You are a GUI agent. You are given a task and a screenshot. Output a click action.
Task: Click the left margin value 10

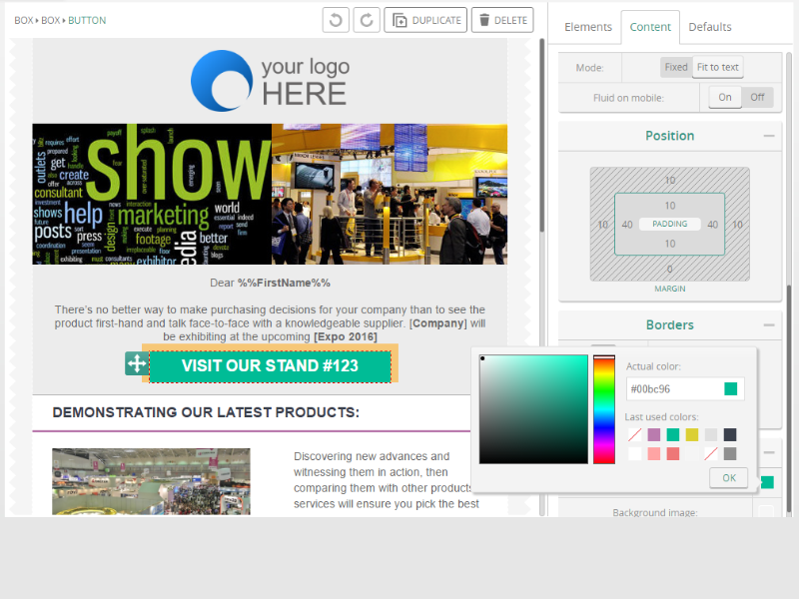(x=603, y=225)
